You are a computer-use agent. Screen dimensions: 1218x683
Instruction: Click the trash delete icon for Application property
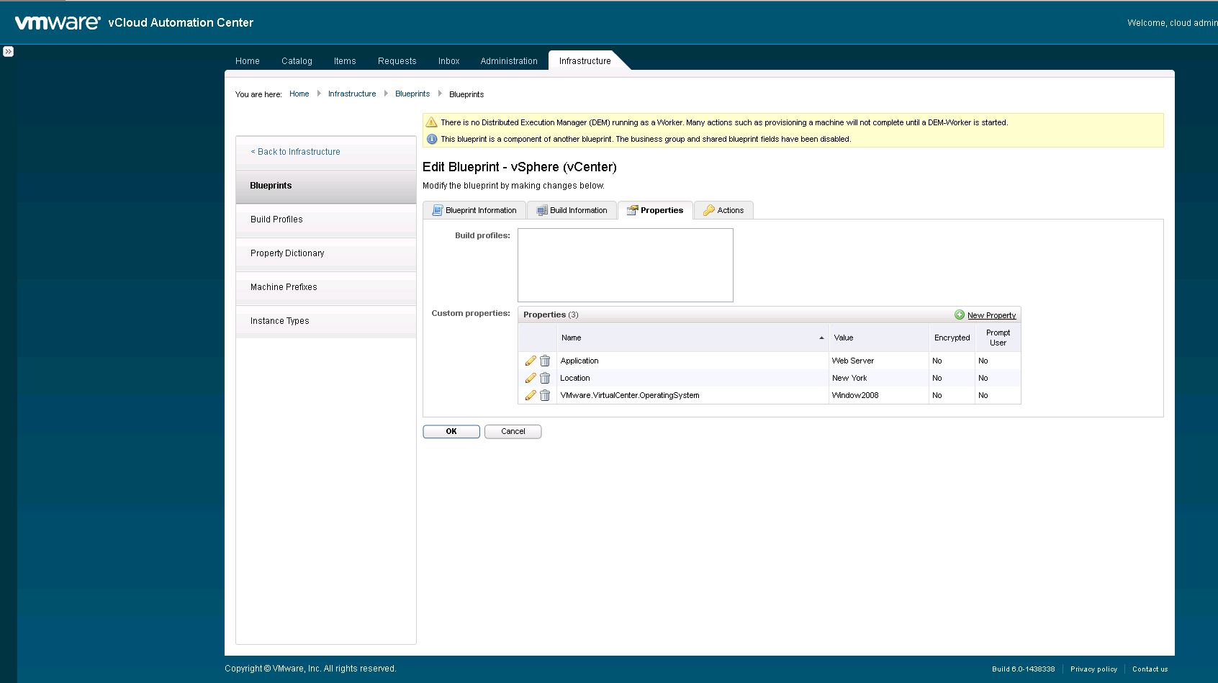pos(545,361)
